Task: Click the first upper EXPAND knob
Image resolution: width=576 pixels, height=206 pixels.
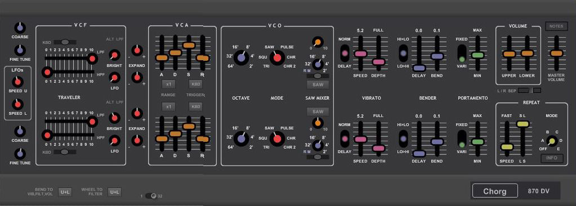Action: point(137,50)
